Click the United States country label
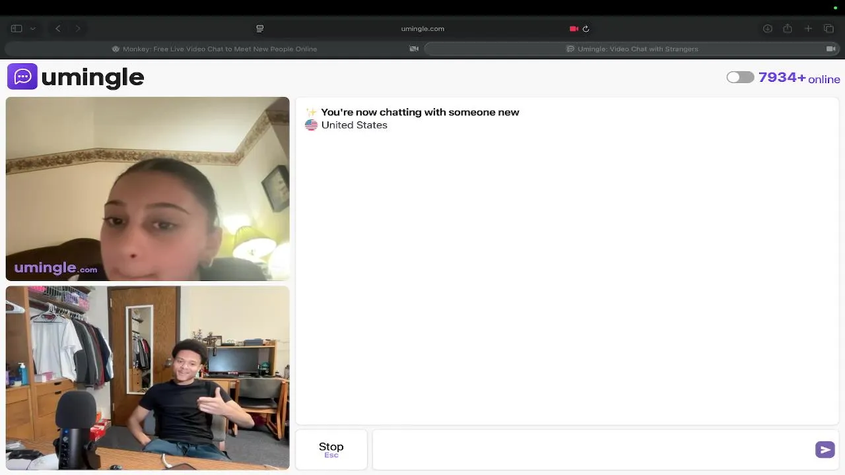This screenshot has width=845, height=475. tap(355, 125)
